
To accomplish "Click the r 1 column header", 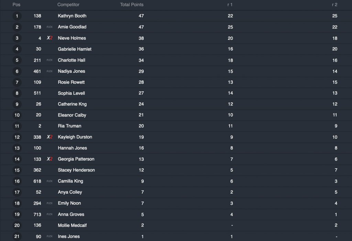I will click(x=230, y=5).
